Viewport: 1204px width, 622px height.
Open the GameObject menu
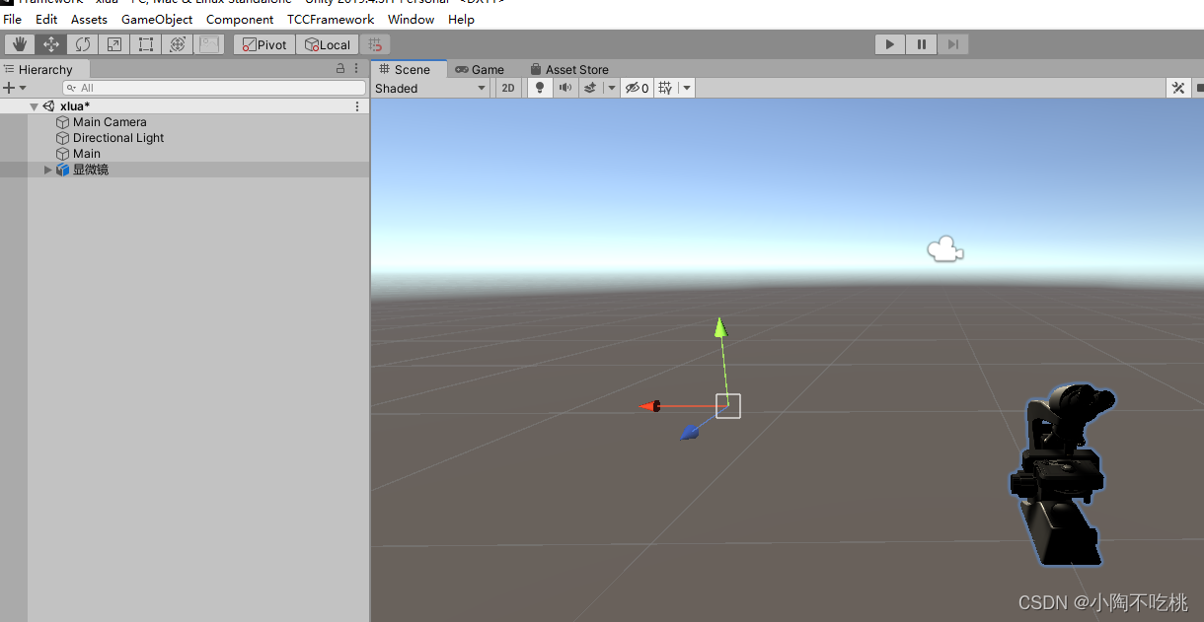click(x=157, y=19)
